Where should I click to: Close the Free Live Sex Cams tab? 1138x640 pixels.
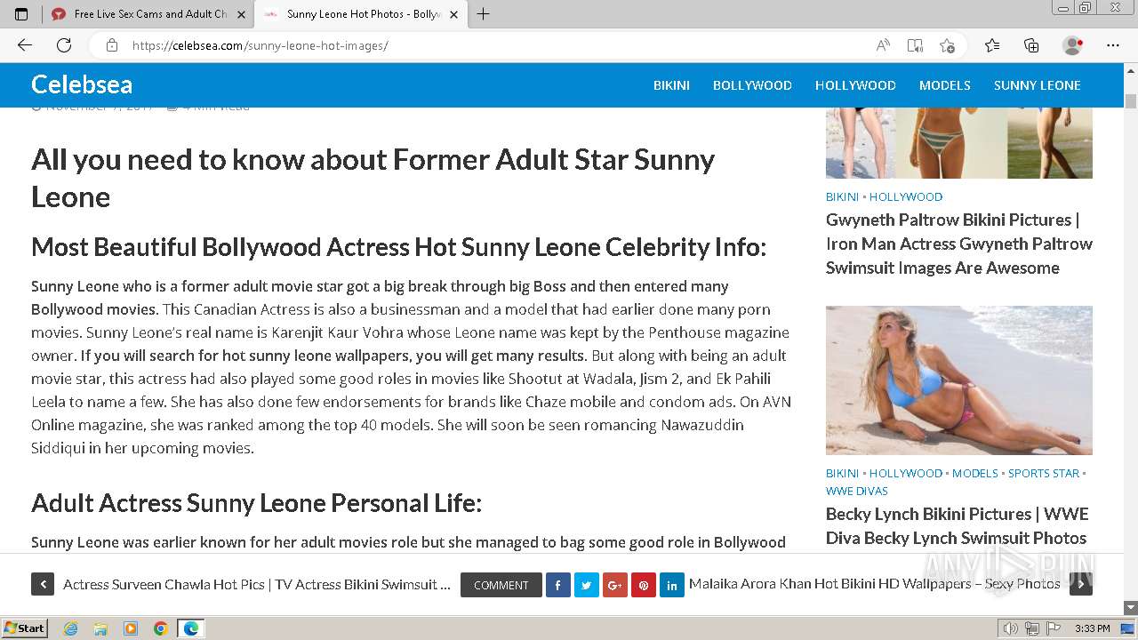pos(240,14)
